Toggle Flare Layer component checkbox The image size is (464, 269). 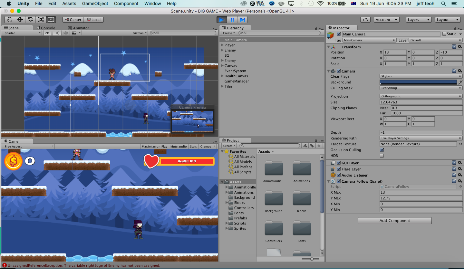(339, 169)
